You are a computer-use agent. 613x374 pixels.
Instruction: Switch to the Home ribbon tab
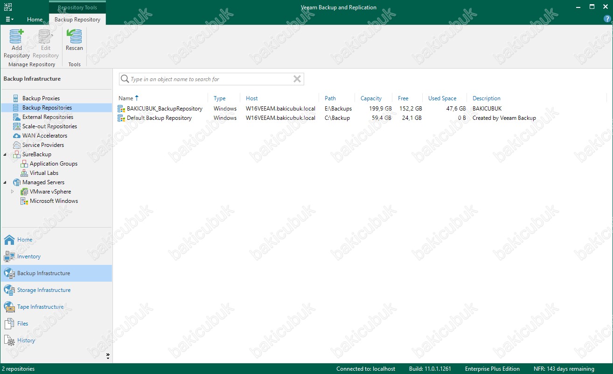35,20
